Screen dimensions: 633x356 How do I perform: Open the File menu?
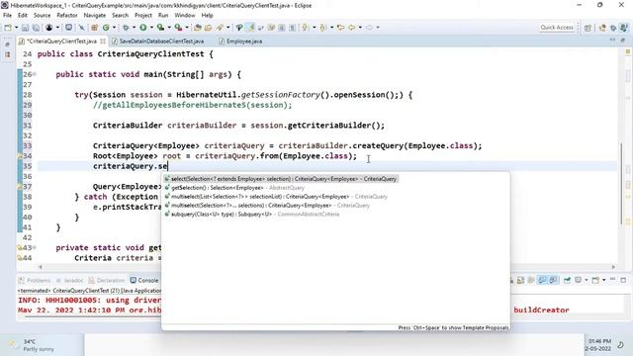(7, 16)
